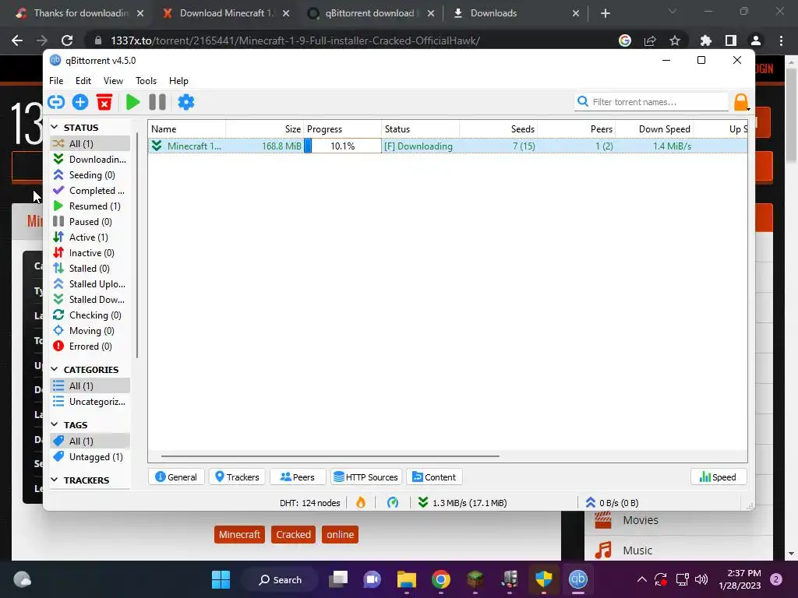Click the Pause toolbar icon

[x=157, y=102]
